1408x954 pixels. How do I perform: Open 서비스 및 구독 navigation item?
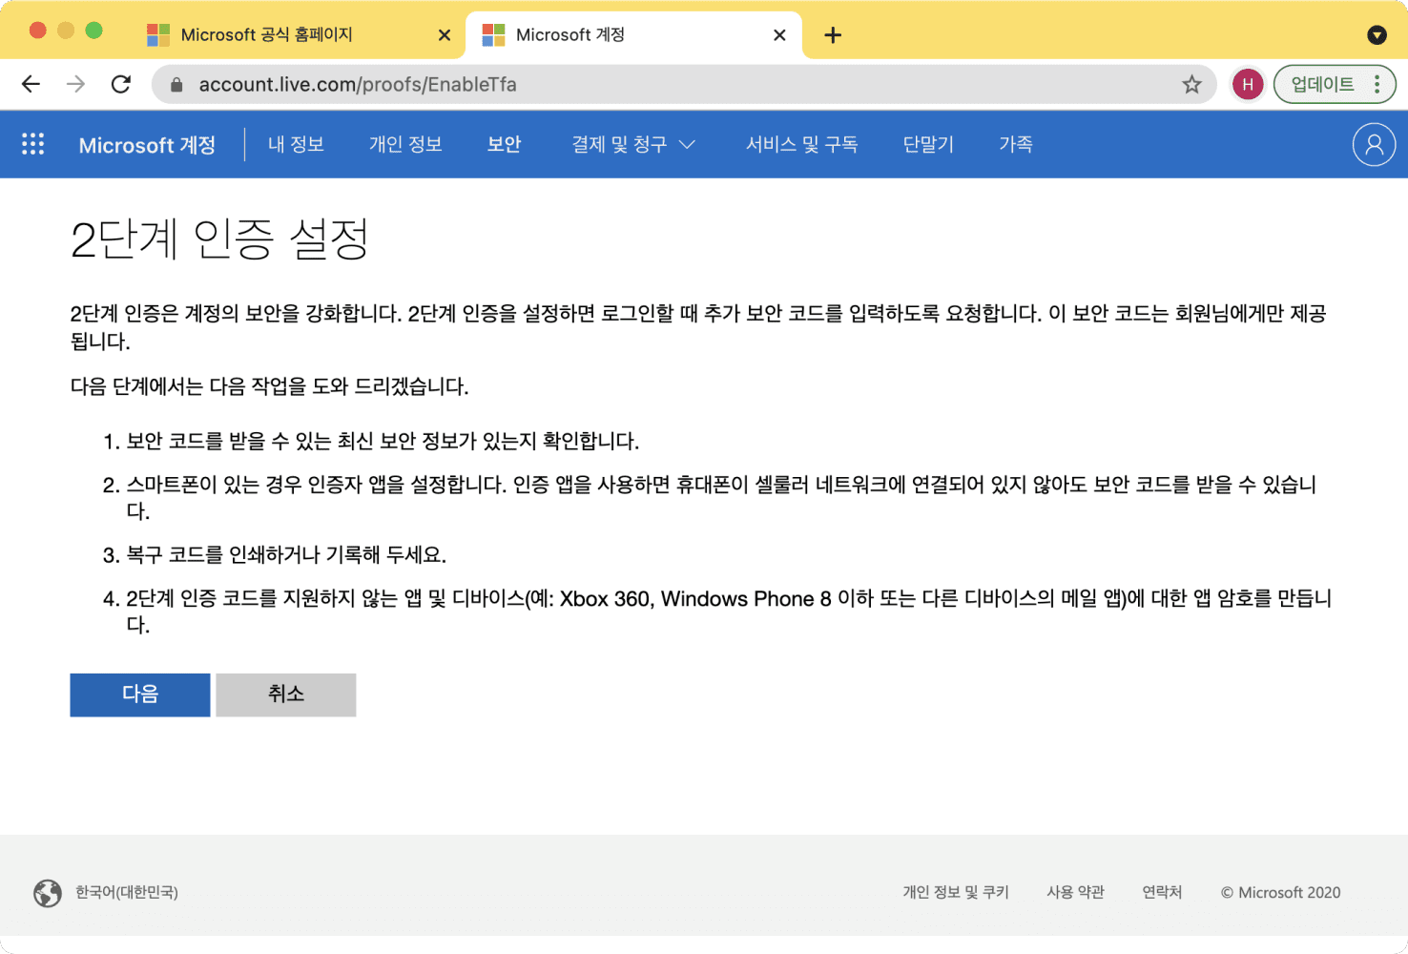[x=801, y=144]
